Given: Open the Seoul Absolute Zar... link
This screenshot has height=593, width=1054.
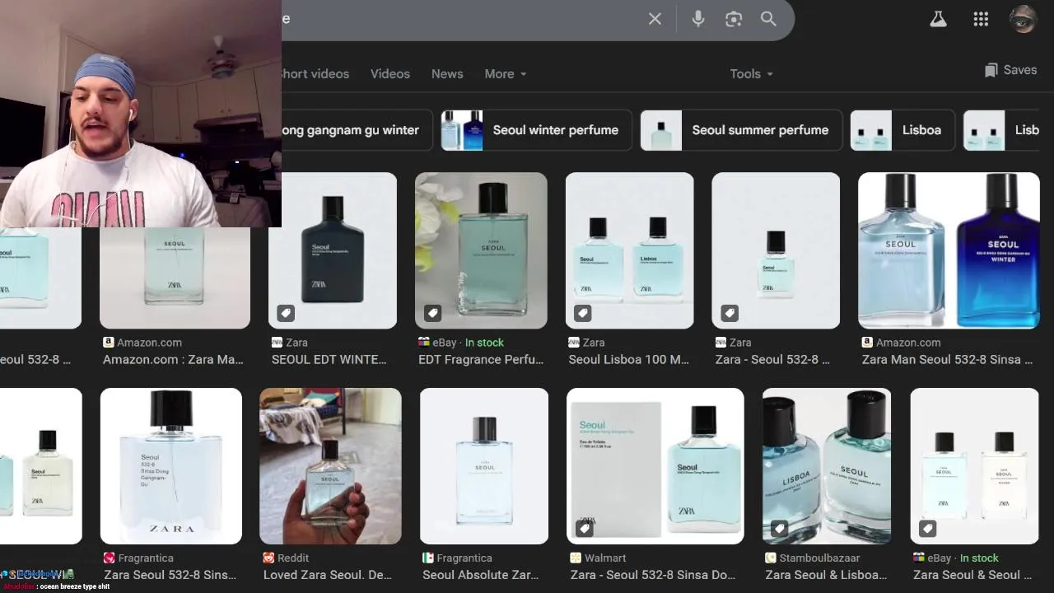Looking at the screenshot, I should point(481,575).
